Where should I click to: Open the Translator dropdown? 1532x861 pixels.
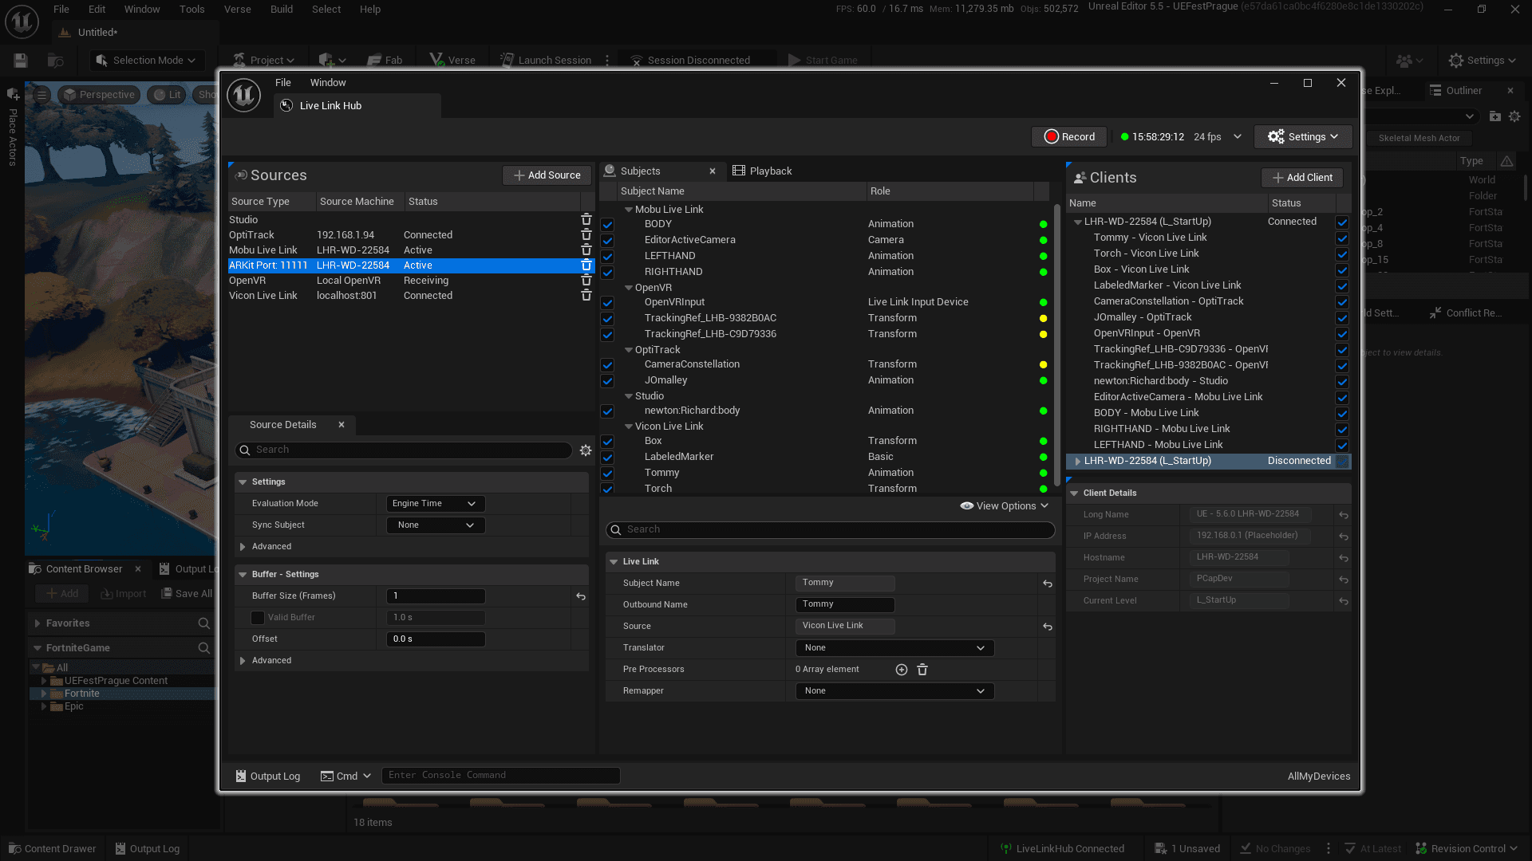click(894, 648)
